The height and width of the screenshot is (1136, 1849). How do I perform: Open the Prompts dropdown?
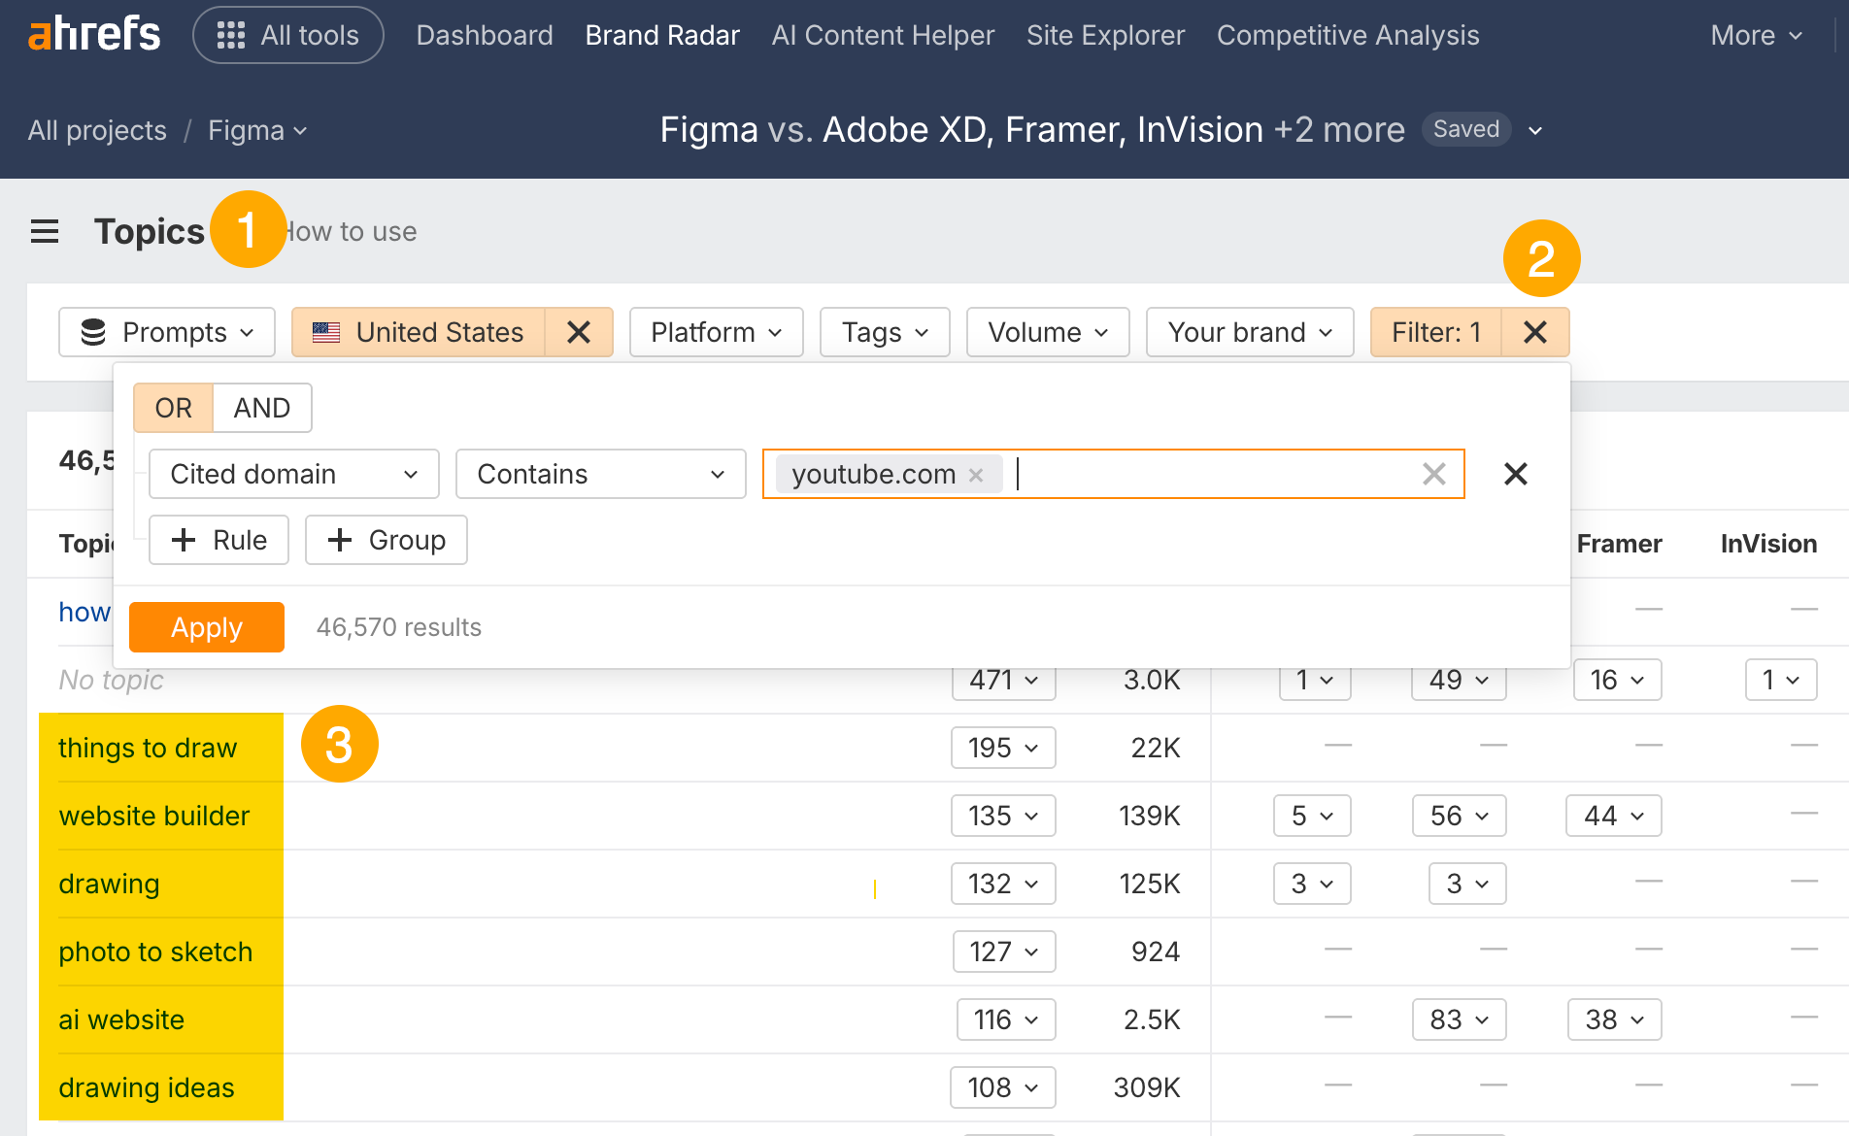[x=167, y=332]
